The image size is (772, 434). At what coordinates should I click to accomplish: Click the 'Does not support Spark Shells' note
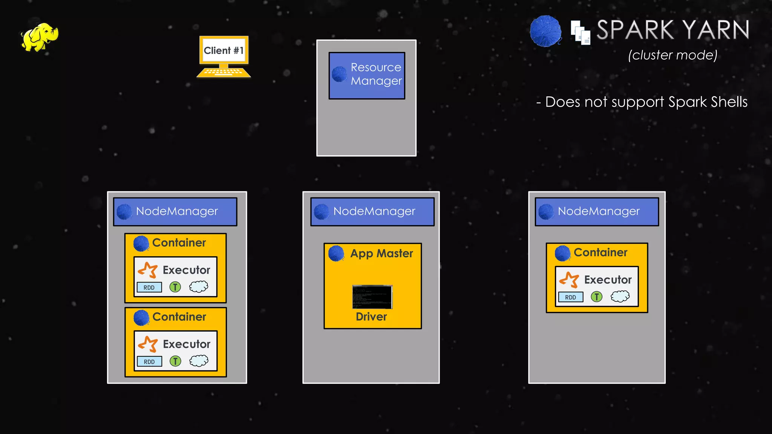coord(642,102)
